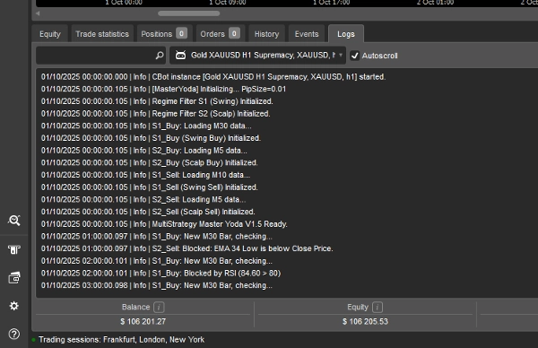Select log line 'Regime Filter S1 (Swing) Initialized.'
The height and width of the screenshot is (348, 538).
tap(157, 101)
